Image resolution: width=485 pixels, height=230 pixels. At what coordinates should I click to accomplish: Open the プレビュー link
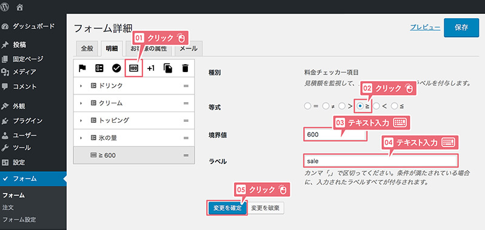coord(425,27)
